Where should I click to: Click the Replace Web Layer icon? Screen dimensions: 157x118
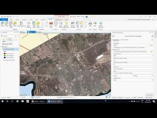coord(66,23)
